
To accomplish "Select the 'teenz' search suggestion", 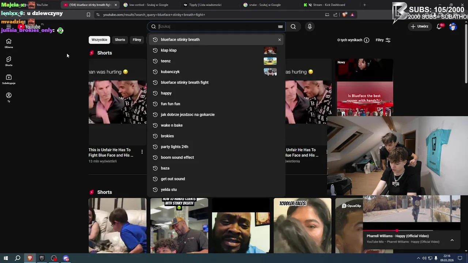I will point(216,61).
